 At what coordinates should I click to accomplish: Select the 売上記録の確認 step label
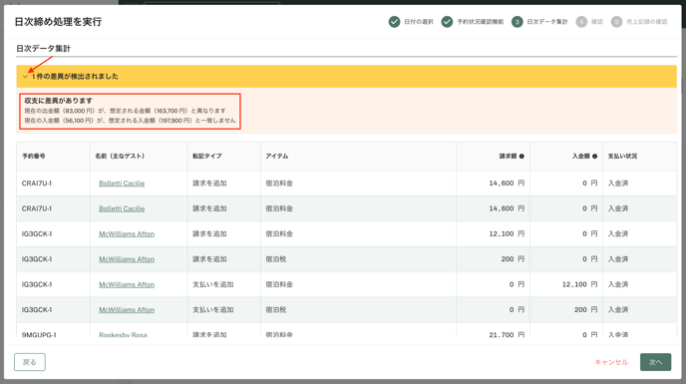(x=647, y=22)
